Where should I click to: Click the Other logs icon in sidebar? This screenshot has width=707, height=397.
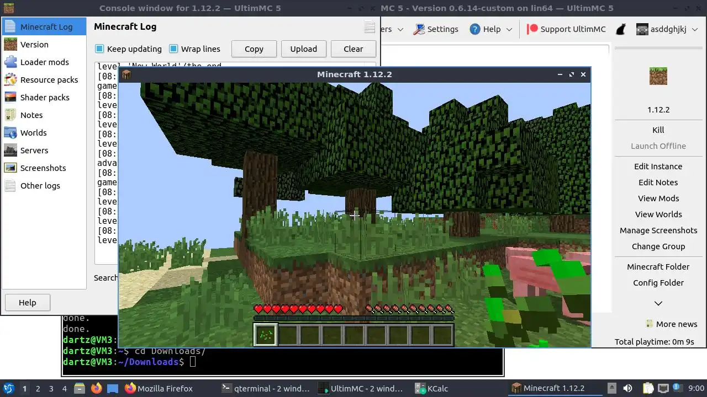(x=10, y=186)
